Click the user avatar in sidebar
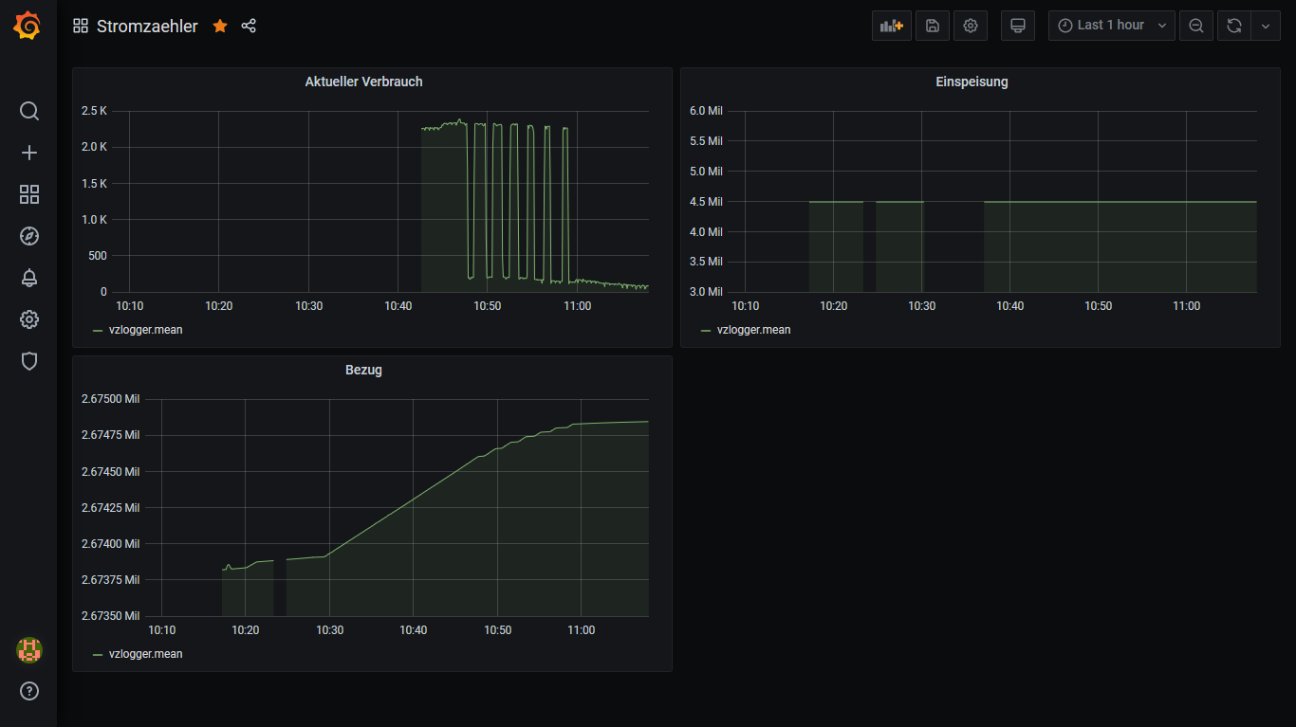Viewport: 1296px width, 727px height. pos(29,649)
